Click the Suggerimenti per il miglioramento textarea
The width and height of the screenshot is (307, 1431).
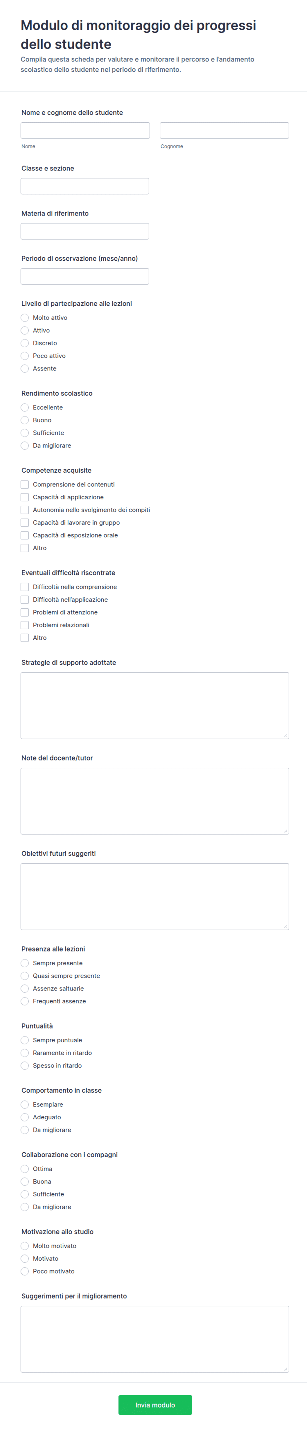coord(155,1339)
